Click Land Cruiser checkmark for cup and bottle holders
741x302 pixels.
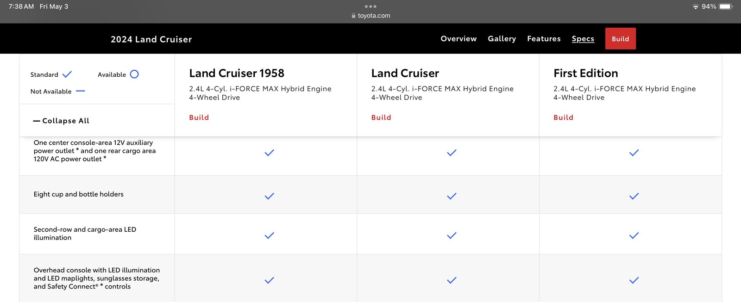452,196
